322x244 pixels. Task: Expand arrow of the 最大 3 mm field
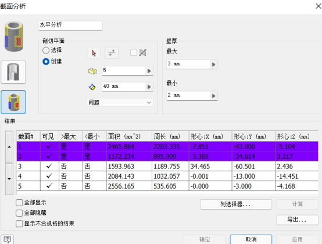(213, 65)
